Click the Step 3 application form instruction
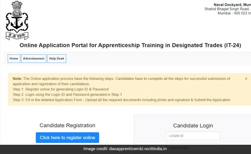This screenshot has width=251, height=154. coord(121,100)
